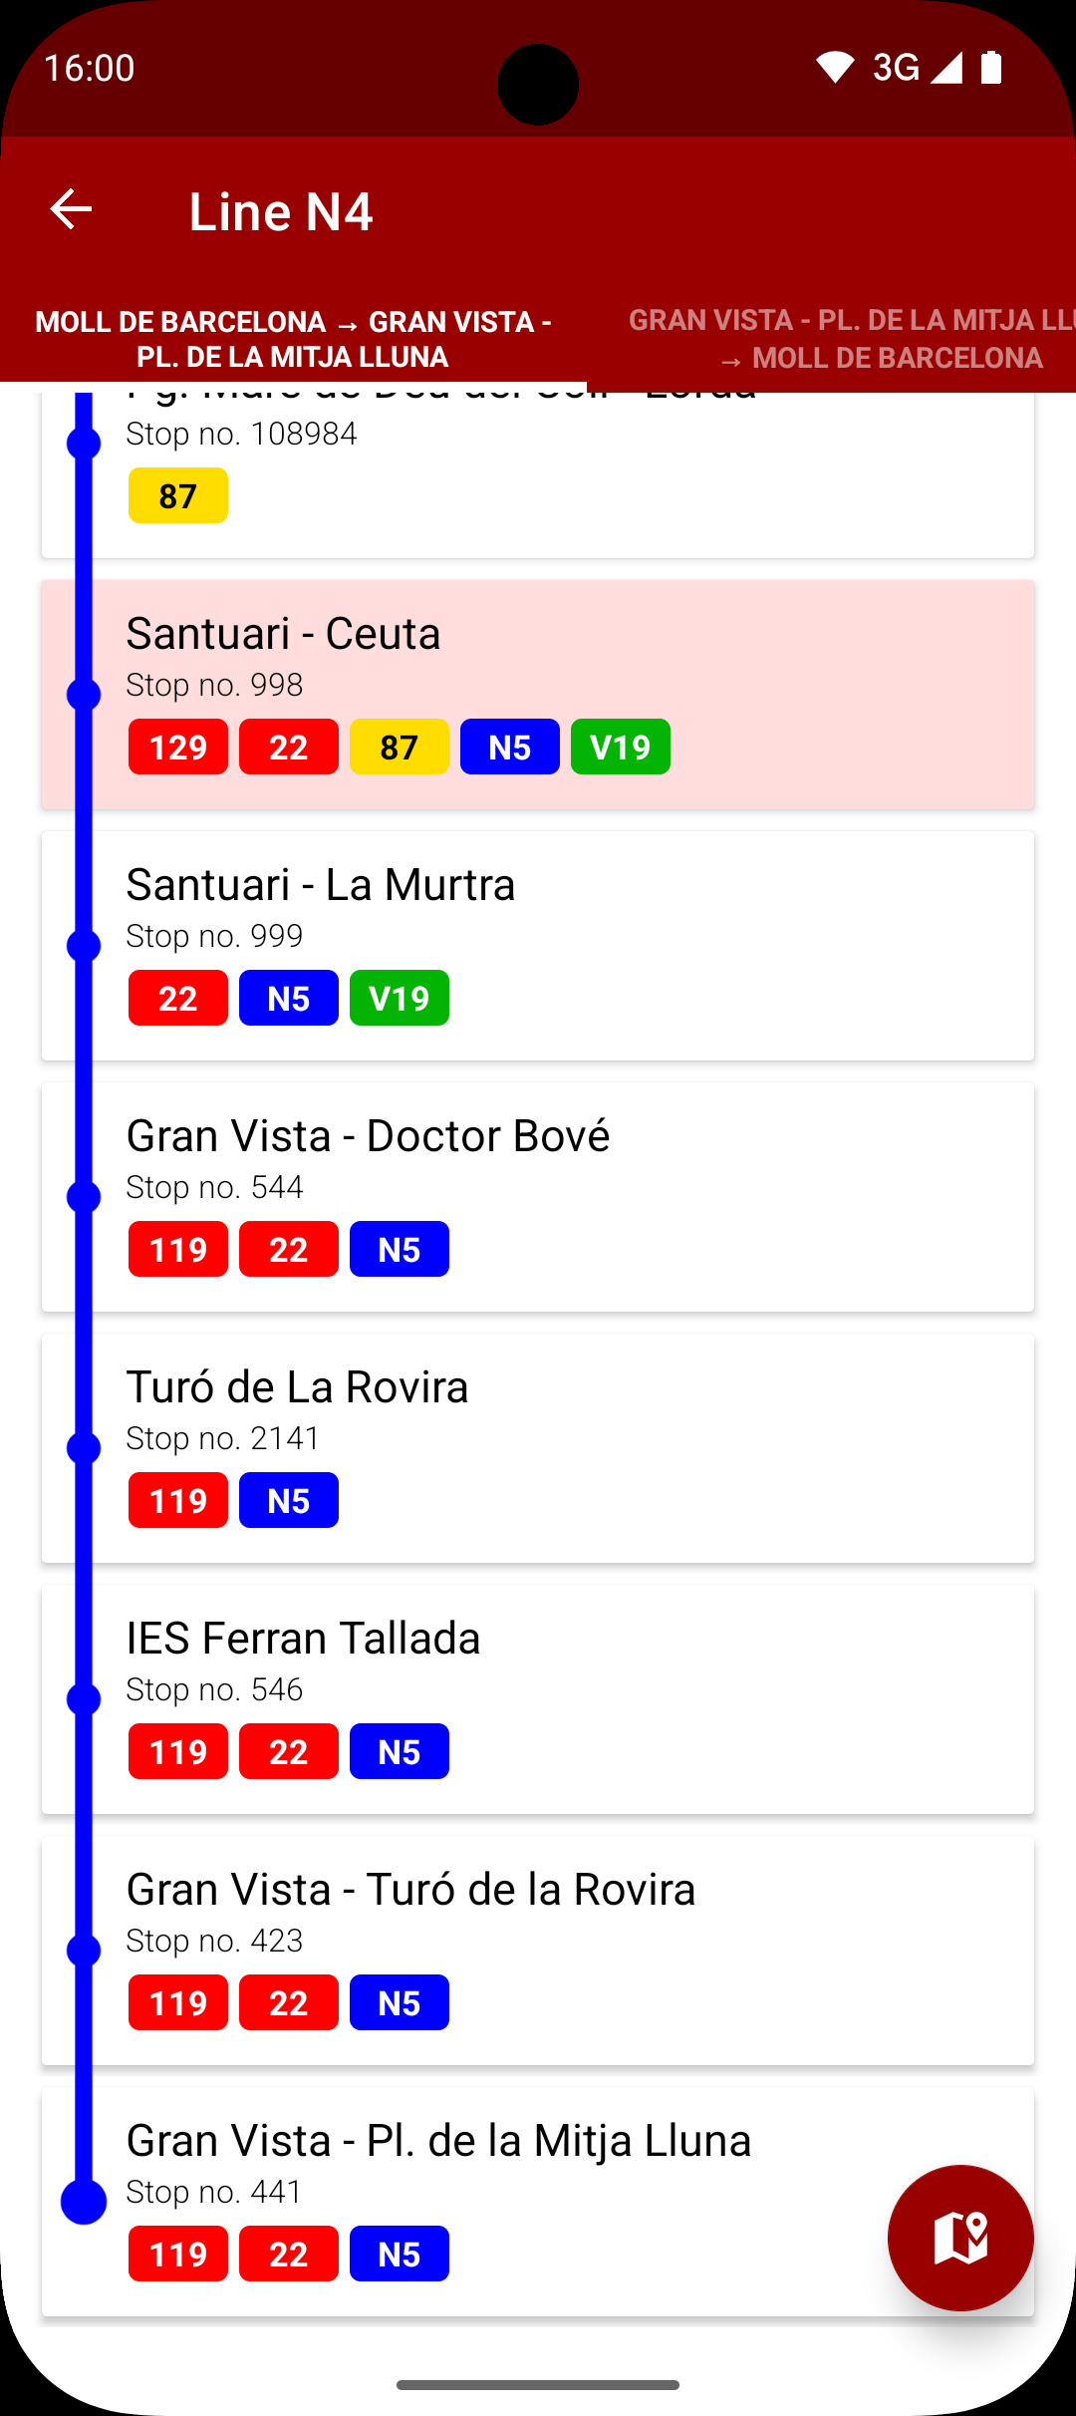Tap the Wi-Fi status icon
1076x2416 pixels.
pyautogui.click(x=835, y=68)
